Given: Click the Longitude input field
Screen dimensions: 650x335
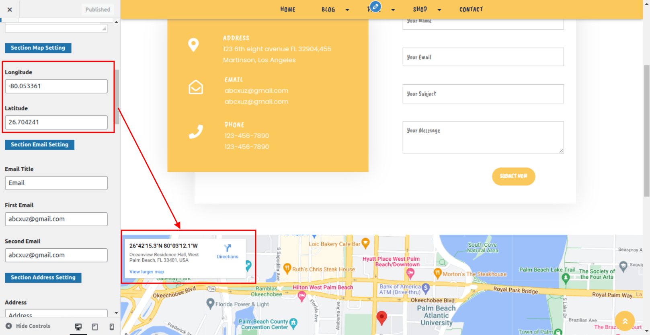Looking at the screenshot, I should [x=56, y=86].
